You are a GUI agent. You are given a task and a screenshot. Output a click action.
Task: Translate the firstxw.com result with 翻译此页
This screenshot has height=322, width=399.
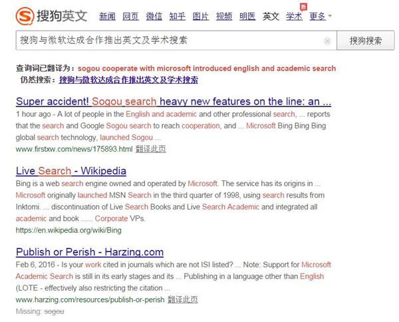pyautogui.click(x=151, y=149)
